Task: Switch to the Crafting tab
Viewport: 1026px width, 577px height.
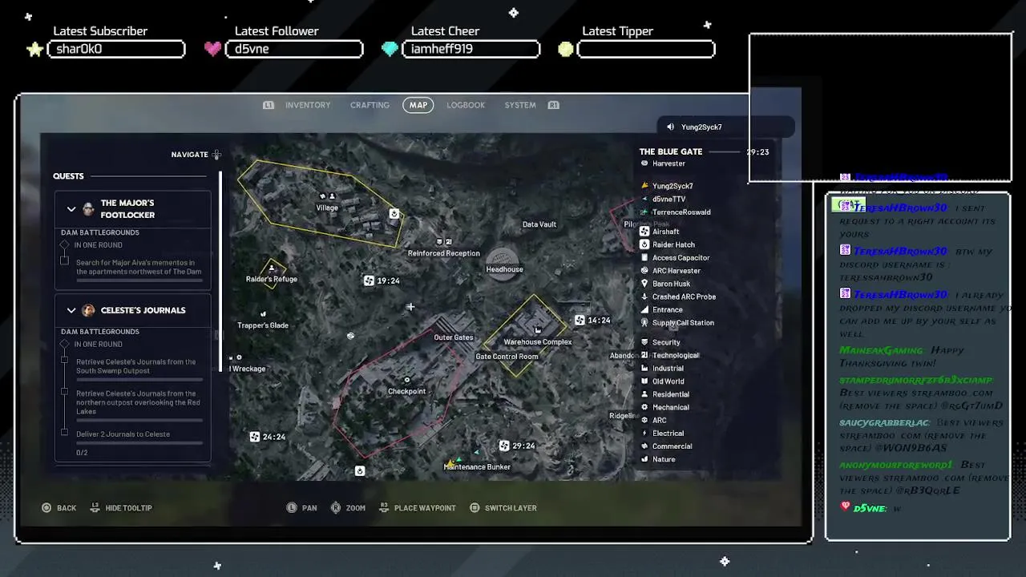Action: (x=370, y=105)
